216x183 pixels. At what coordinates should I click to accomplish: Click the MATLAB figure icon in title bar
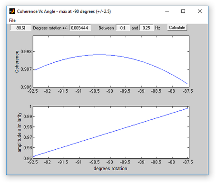point(12,11)
